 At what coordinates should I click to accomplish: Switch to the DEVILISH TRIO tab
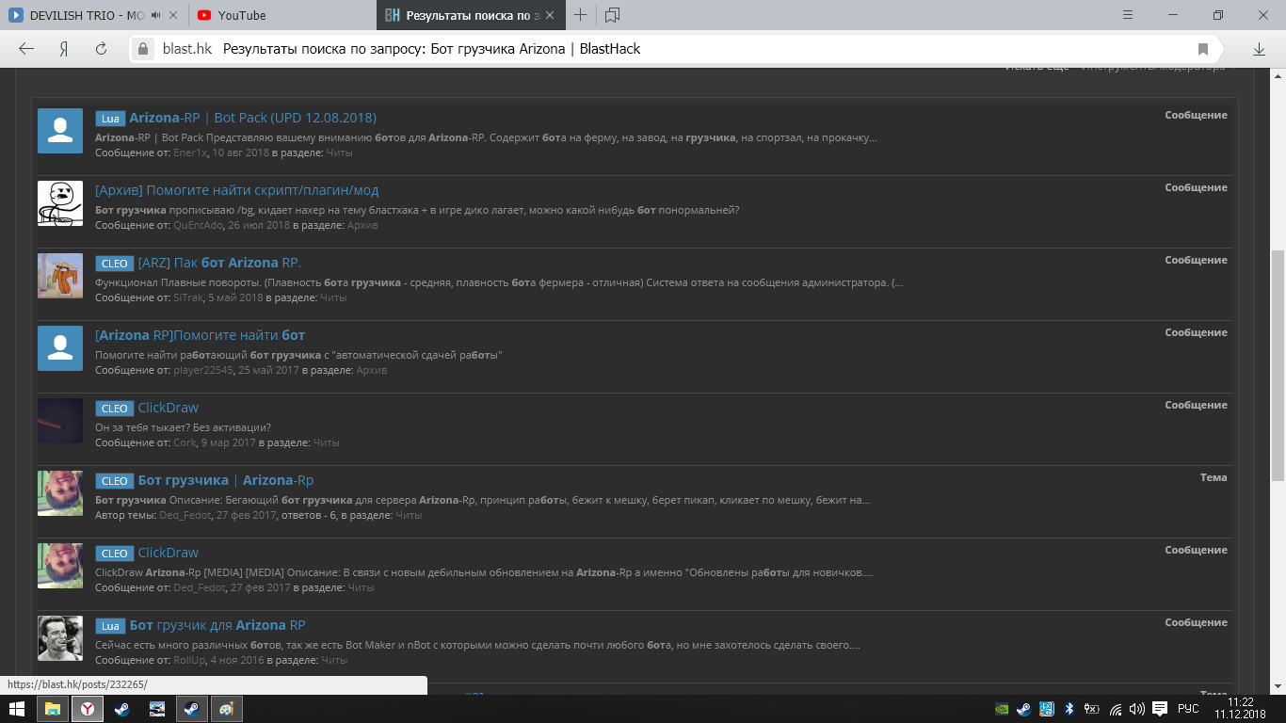point(88,15)
